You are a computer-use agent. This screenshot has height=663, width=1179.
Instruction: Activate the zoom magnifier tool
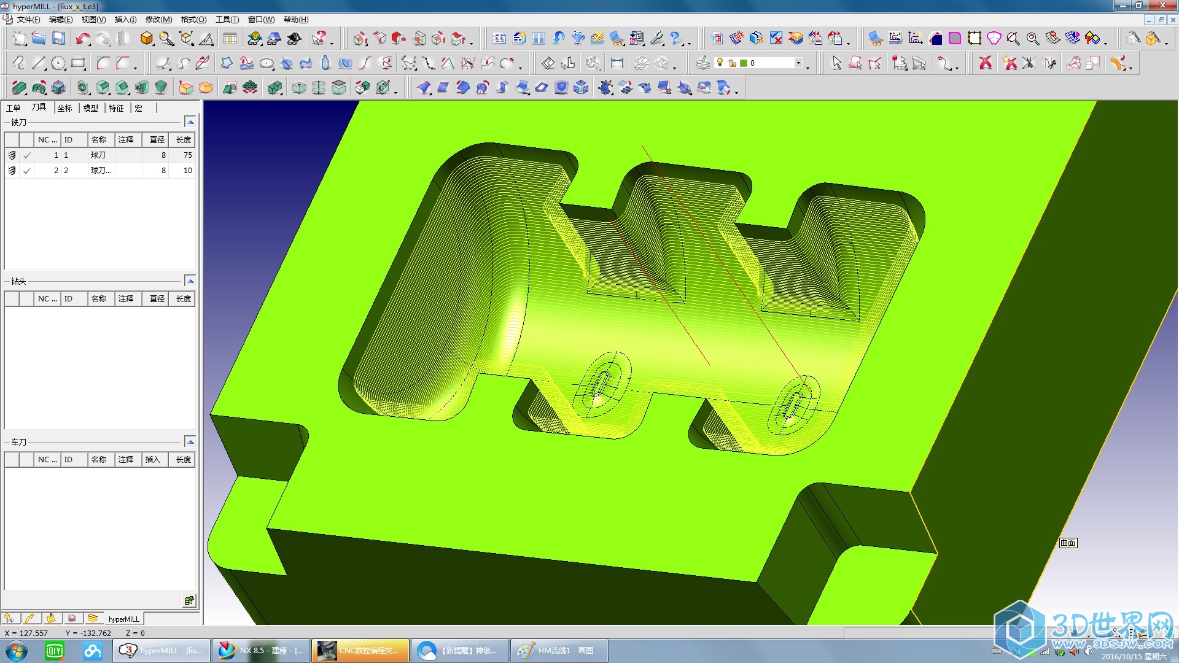(x=166, y=39)
